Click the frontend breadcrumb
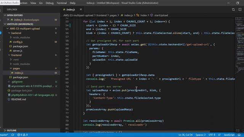Viewport: 244px width, 137px height. (101, 15)
